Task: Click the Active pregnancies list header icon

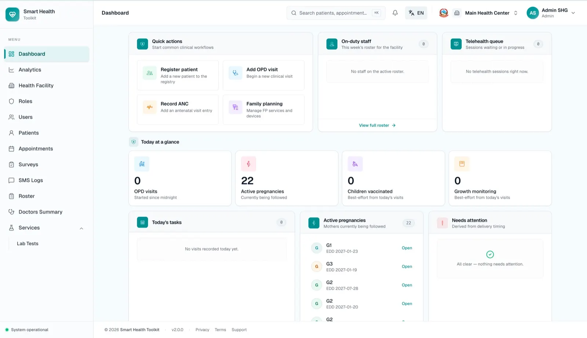Action: 314,223
